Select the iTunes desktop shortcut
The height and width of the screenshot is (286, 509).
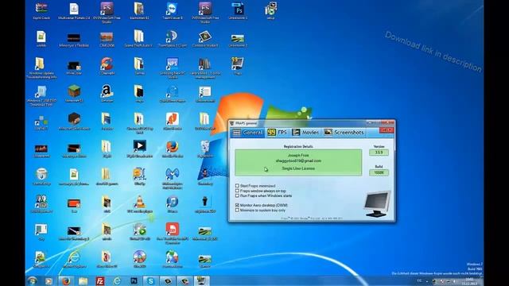pyautogui.click(x=172, y=204)
